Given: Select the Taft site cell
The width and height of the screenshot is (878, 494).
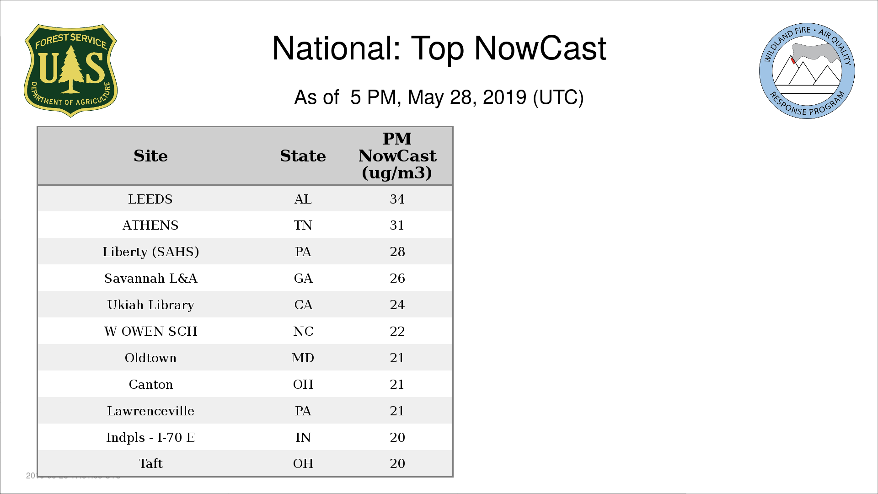Looking at the screenshot, I should [150, 464].
